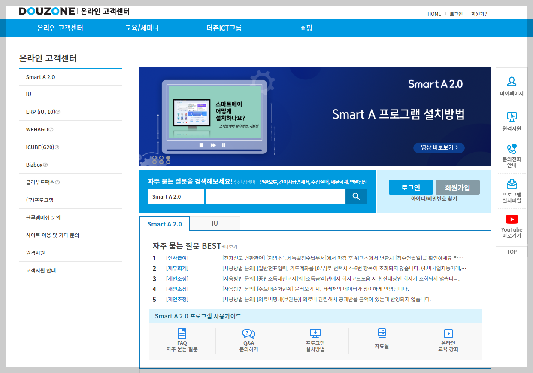Click the blue 로그인 button

[x=411, y=187]
